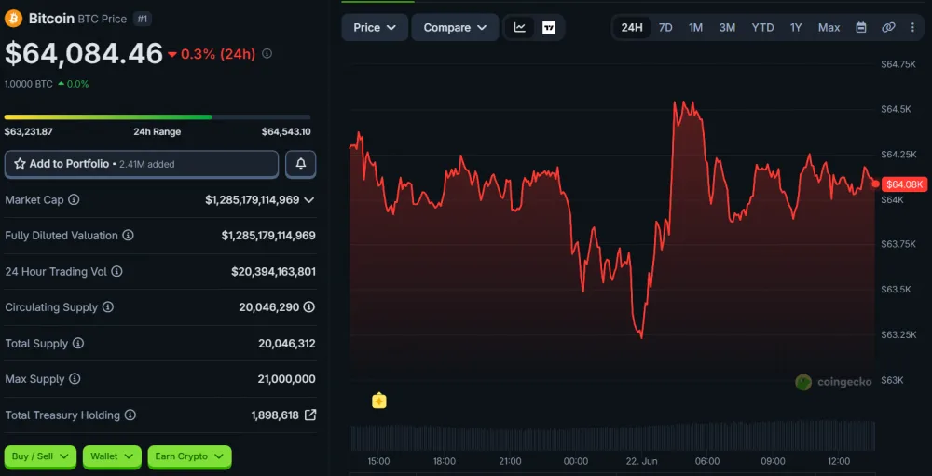Click the 21,000,000 Max Supply value

[286, 379]
